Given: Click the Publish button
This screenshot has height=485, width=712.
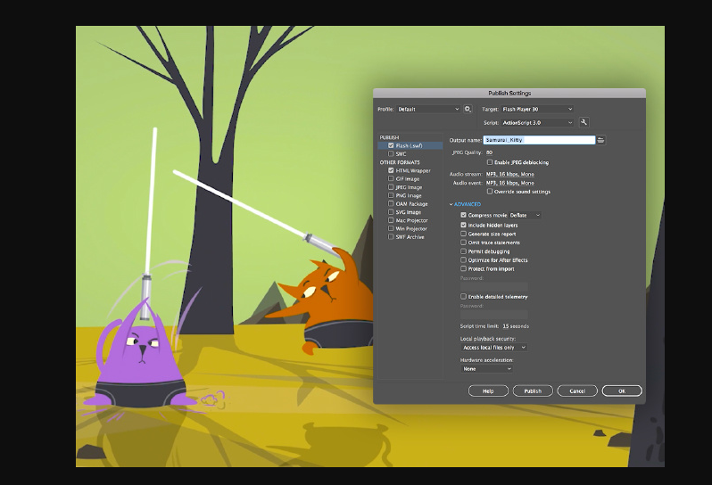Looking at the screenshot, I should click(533, 390).
